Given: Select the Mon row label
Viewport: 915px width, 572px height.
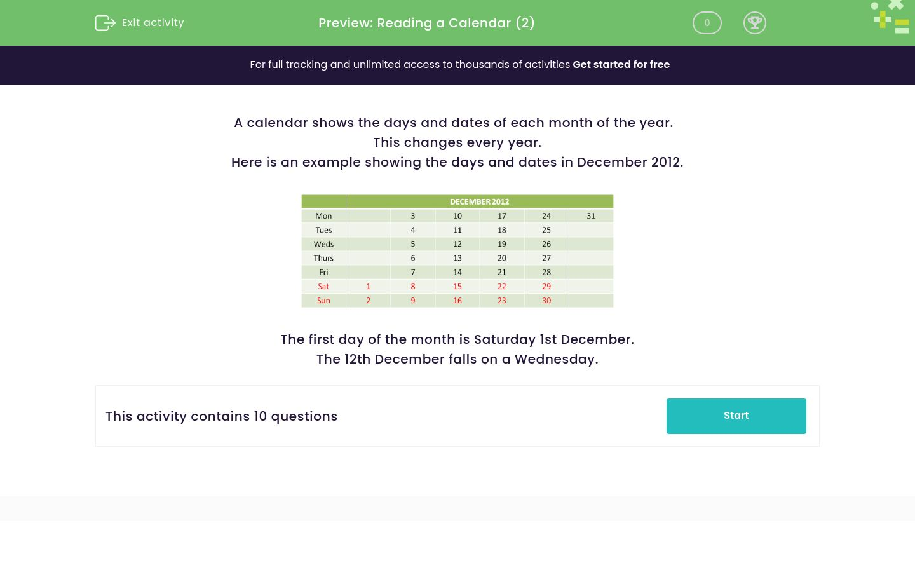Looking at the screenshot, I should 323,215.
